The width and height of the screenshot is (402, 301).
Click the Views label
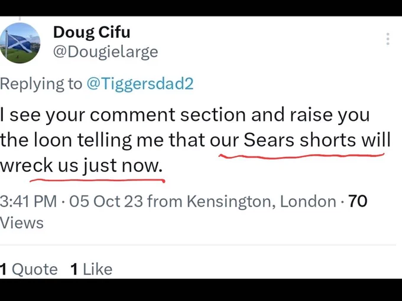coord(21,223)
